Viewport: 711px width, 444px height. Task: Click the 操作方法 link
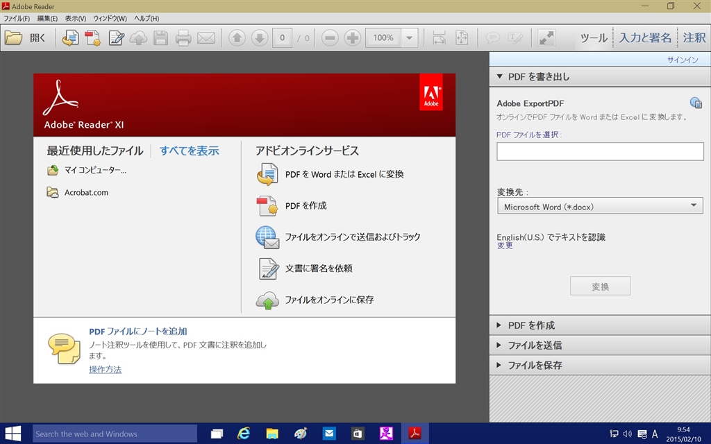[105, 370]
